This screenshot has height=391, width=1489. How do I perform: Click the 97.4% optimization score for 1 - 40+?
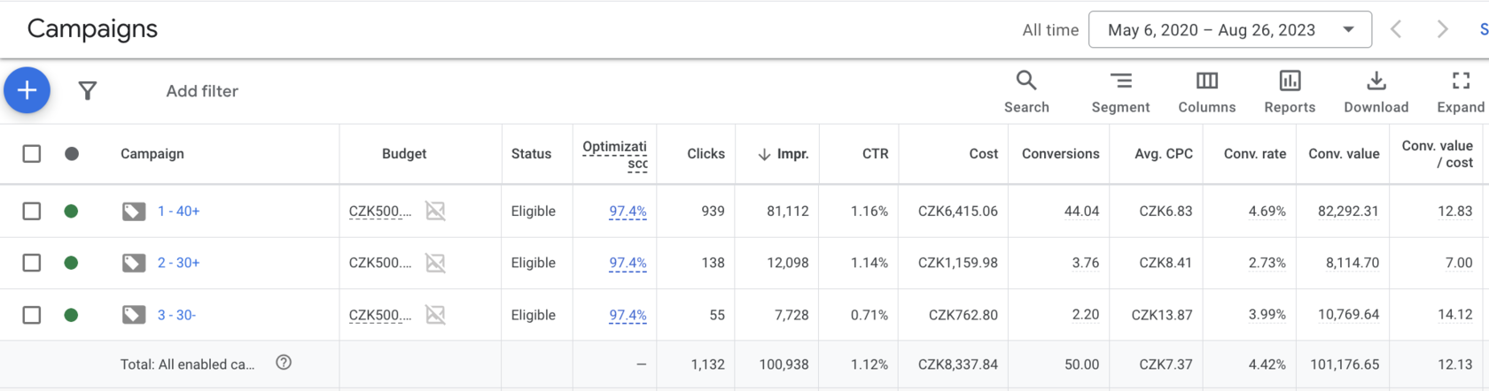point(628,211)
